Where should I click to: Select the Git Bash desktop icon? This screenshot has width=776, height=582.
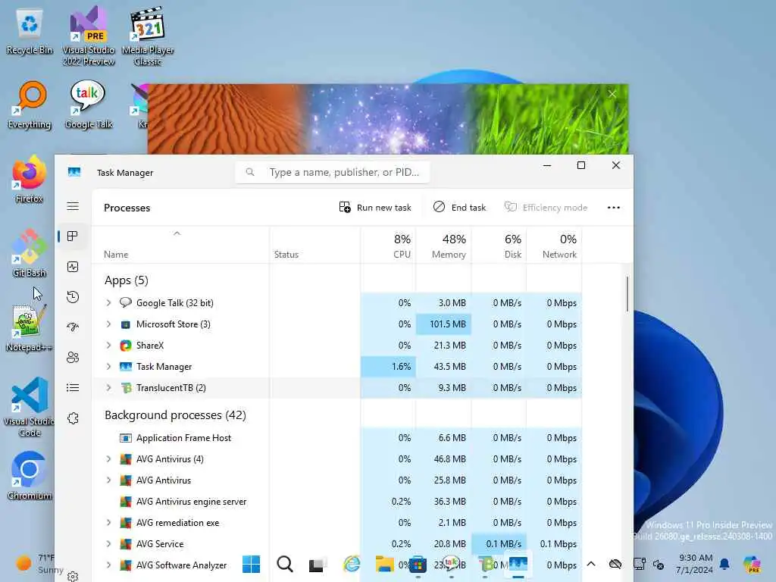(30, 253)
